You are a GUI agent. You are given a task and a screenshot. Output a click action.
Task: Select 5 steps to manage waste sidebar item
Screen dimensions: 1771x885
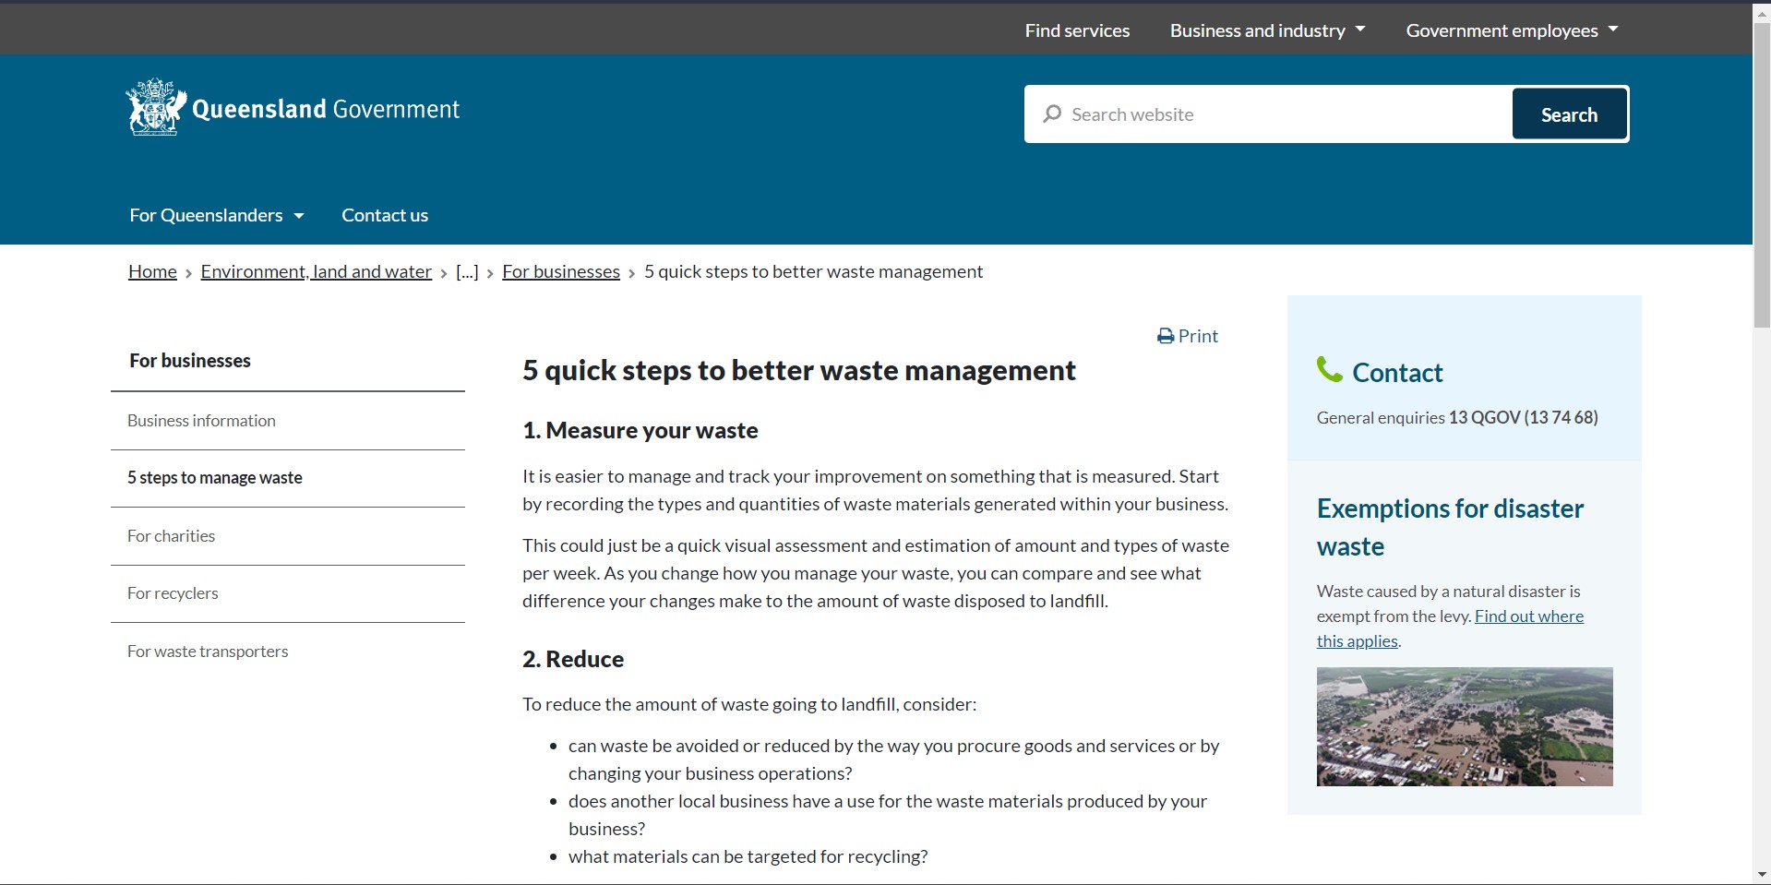point(288,478)
